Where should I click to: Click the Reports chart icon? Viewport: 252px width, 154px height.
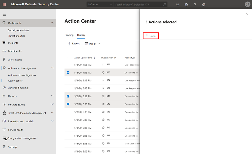[x=4, y=96]
